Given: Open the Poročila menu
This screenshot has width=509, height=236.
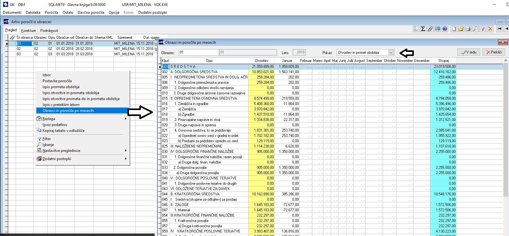Looking at the screenshot, I should 51,13.
